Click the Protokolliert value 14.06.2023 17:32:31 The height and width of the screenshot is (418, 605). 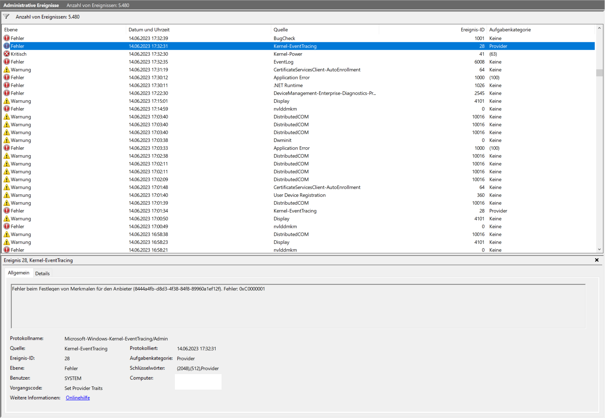pos(196,349)
